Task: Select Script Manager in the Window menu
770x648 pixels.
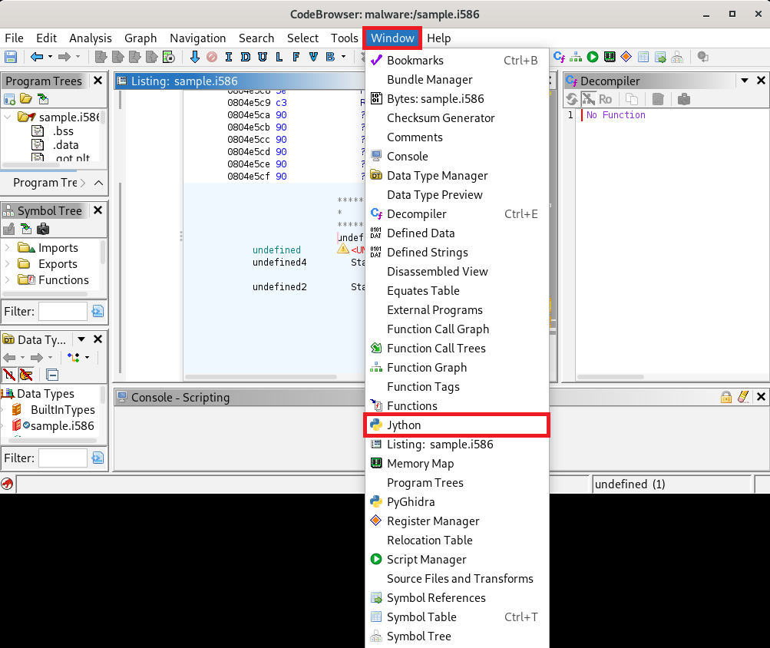Action: 426,559
